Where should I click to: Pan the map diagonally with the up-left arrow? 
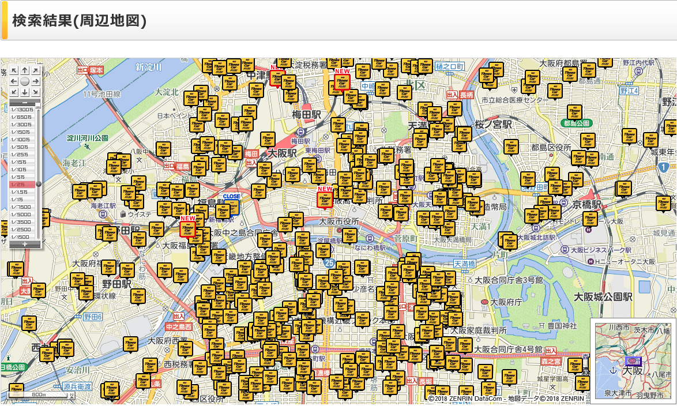coord(14,70)
